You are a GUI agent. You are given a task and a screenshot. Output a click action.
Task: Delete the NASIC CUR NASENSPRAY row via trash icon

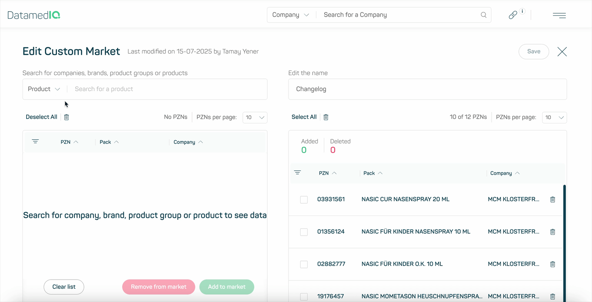pos(553,199)
